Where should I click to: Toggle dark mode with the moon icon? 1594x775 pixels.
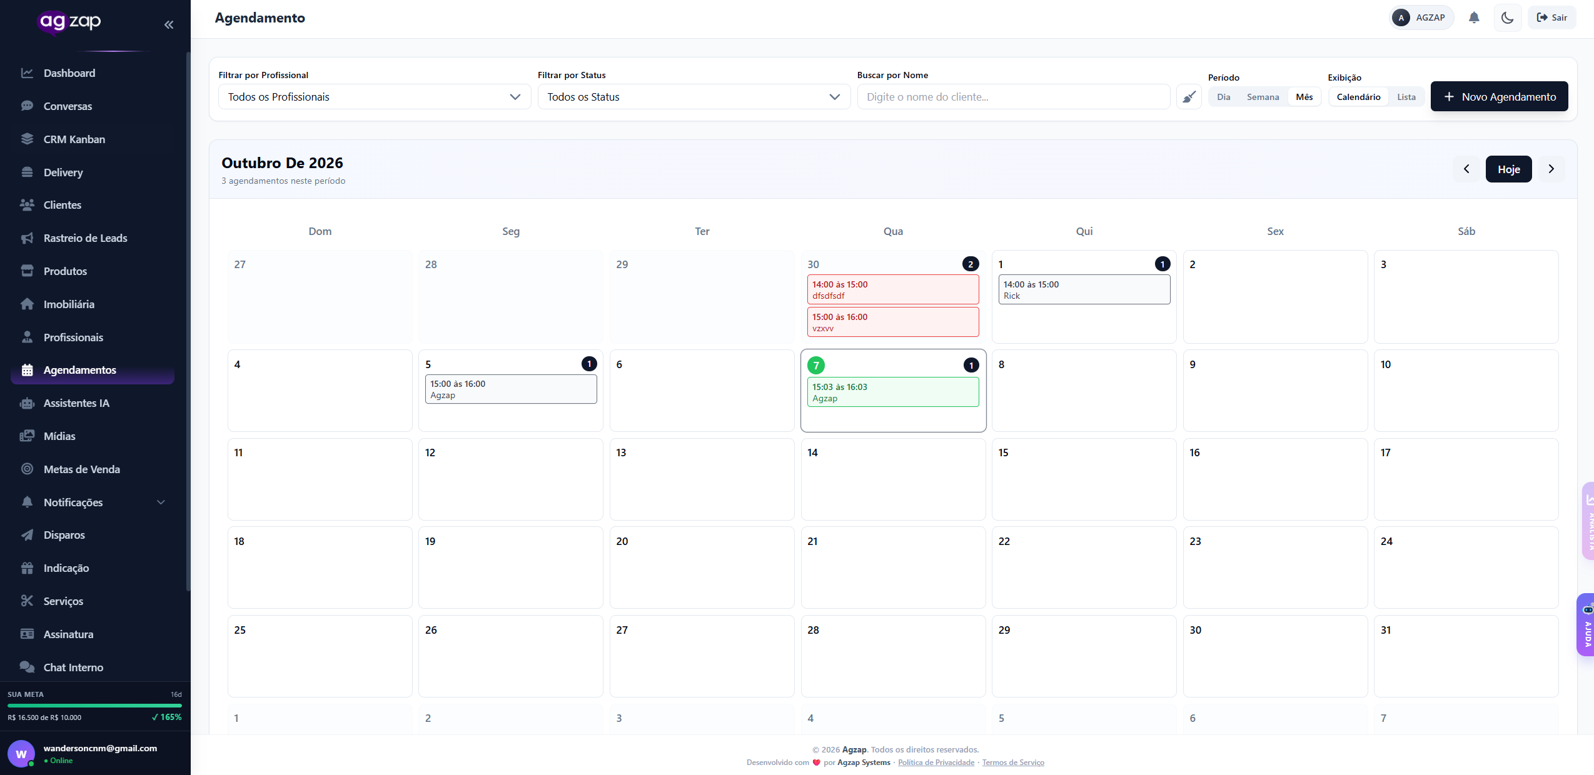1507,17
